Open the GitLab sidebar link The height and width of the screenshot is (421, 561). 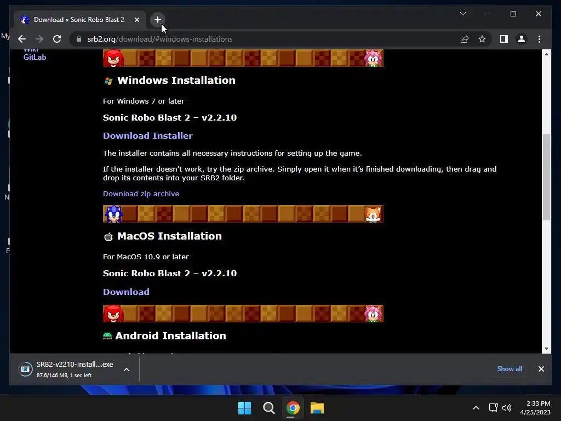coord(35,57)
